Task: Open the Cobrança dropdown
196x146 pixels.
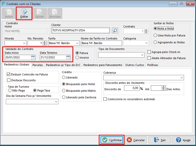Action: pyautogui.click(x=182, y=78)
